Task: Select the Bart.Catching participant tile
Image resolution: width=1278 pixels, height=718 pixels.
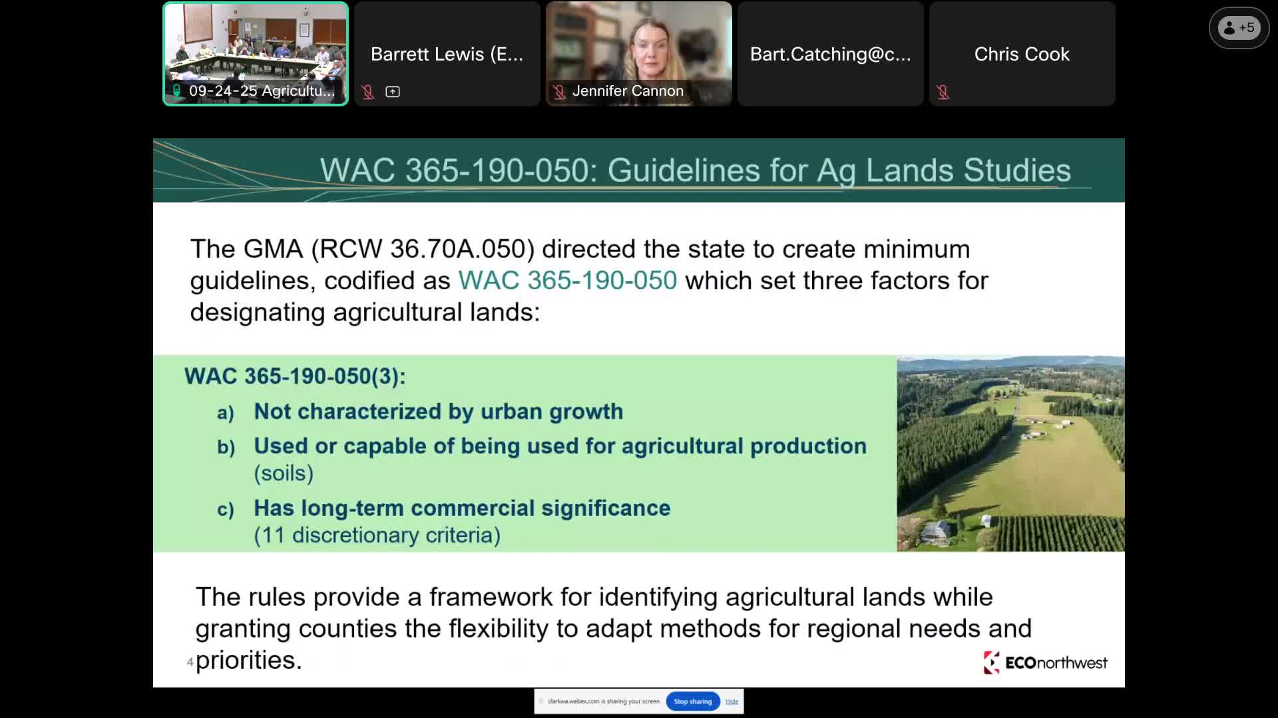Action: [830, 53]
